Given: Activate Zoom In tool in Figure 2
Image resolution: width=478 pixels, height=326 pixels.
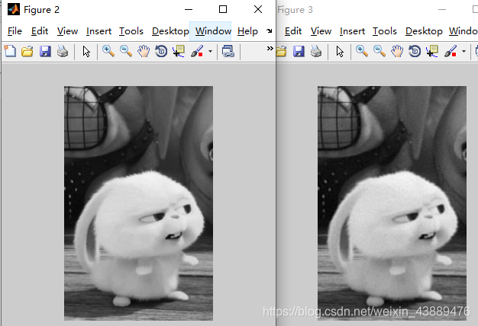Looking at the screenshot, I should point(108,51).
